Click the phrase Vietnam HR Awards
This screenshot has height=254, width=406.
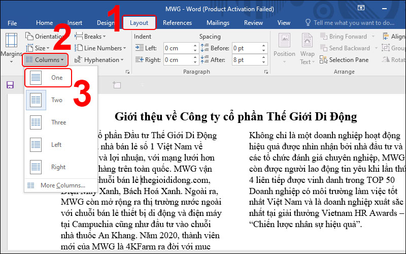click(360, 213)
